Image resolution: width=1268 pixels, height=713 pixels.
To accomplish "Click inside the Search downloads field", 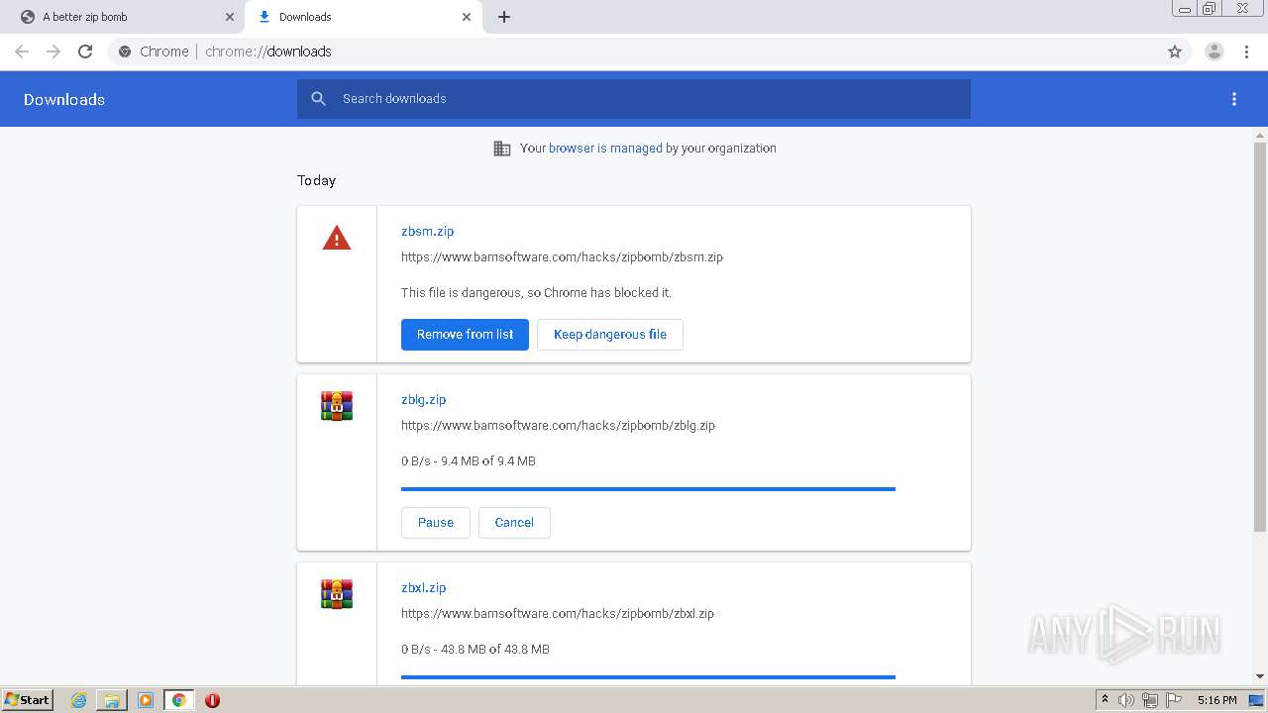I will [634, 99].
